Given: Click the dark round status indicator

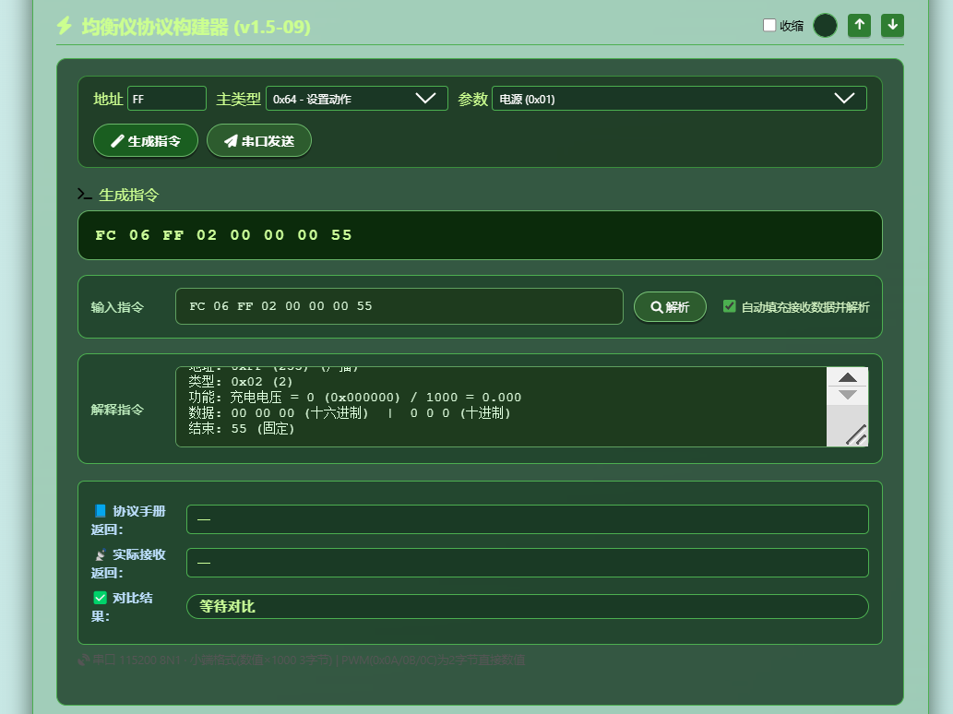Looking at the screenshot, I should tap(825, 26).
